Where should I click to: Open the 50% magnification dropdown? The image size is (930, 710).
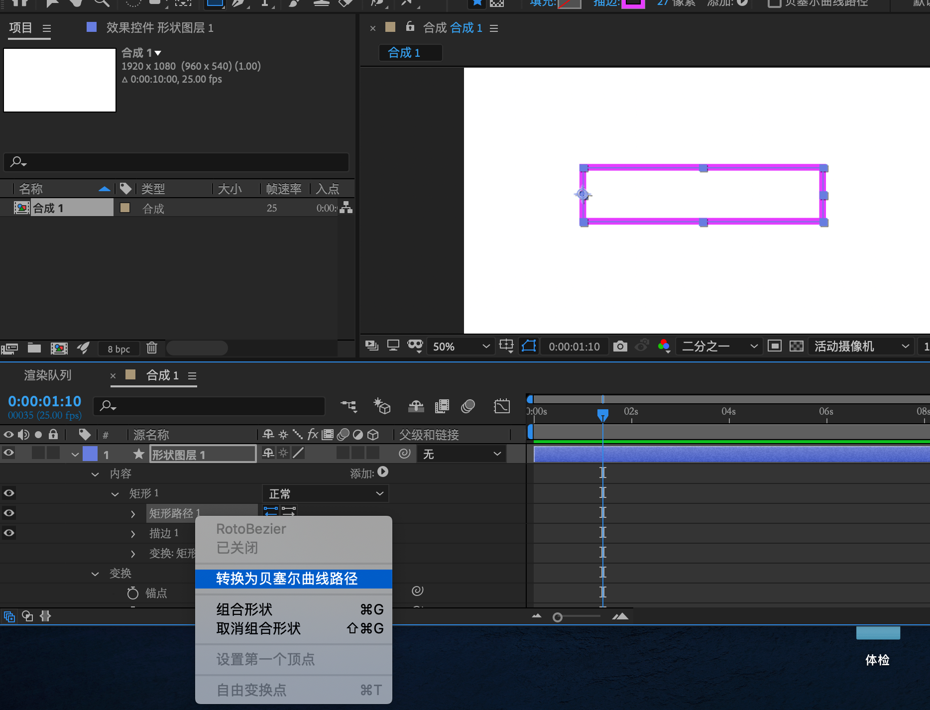(461, 347)
